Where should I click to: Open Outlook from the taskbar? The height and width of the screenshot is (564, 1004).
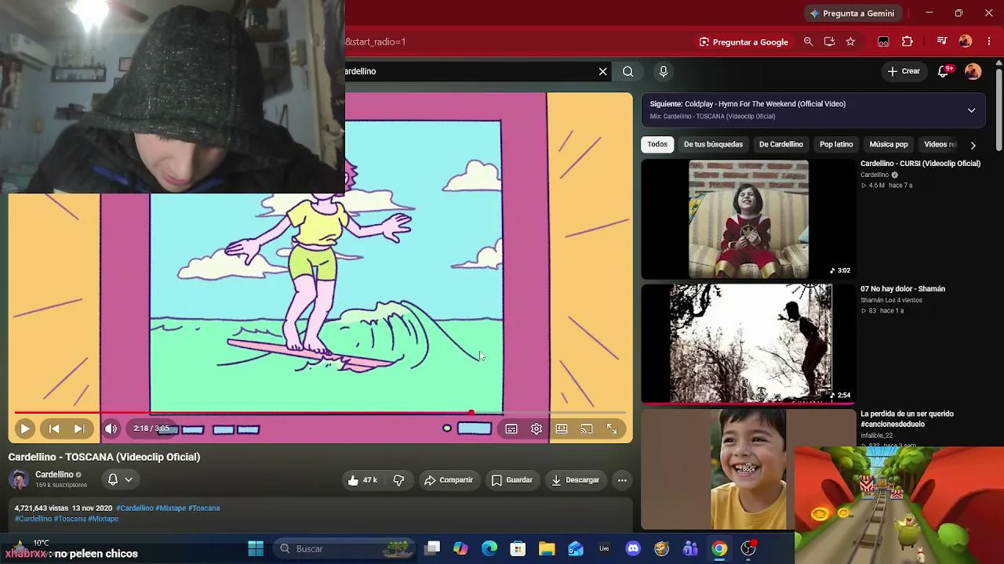click(x=576, y=548)
